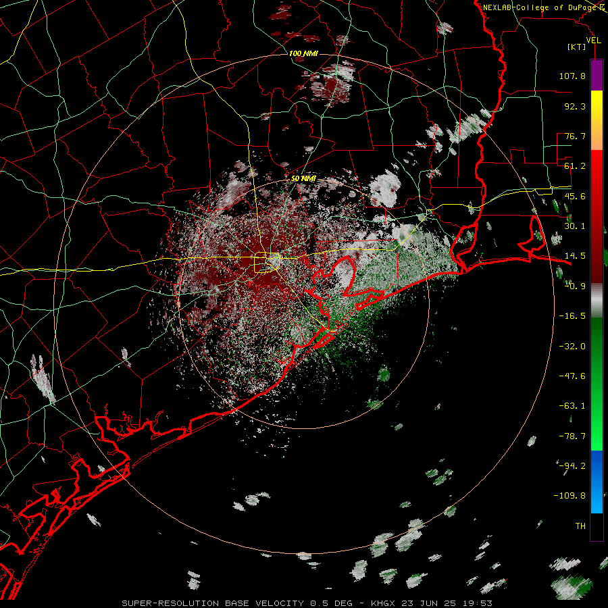The width and height of the screenshot is (608, 608).
Task: Select the -0.9 value on velocity scale
Action: click(x=575, y=286)
